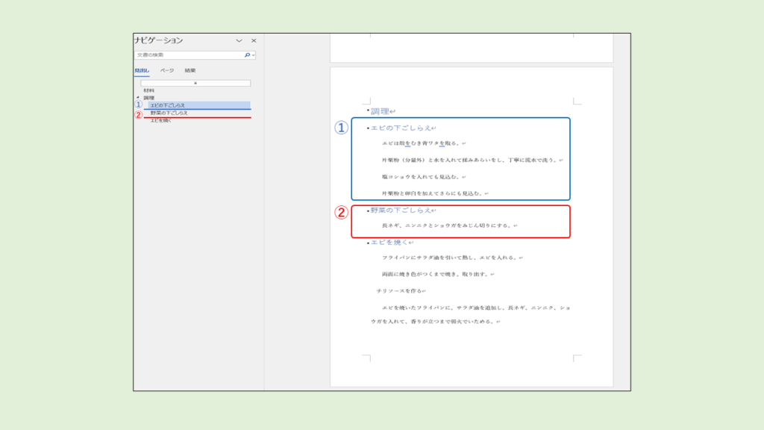Click the line starting 片栗粉と卵白を加えて

pyautogui.click(x=433, y=193)
